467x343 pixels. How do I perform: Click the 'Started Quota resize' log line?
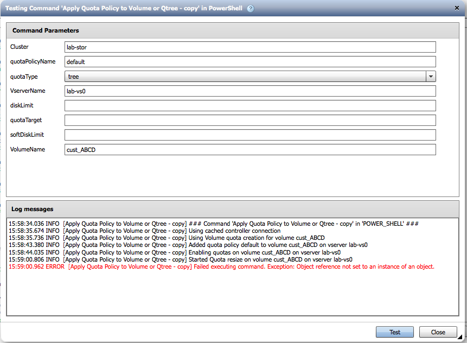(181, 259)
